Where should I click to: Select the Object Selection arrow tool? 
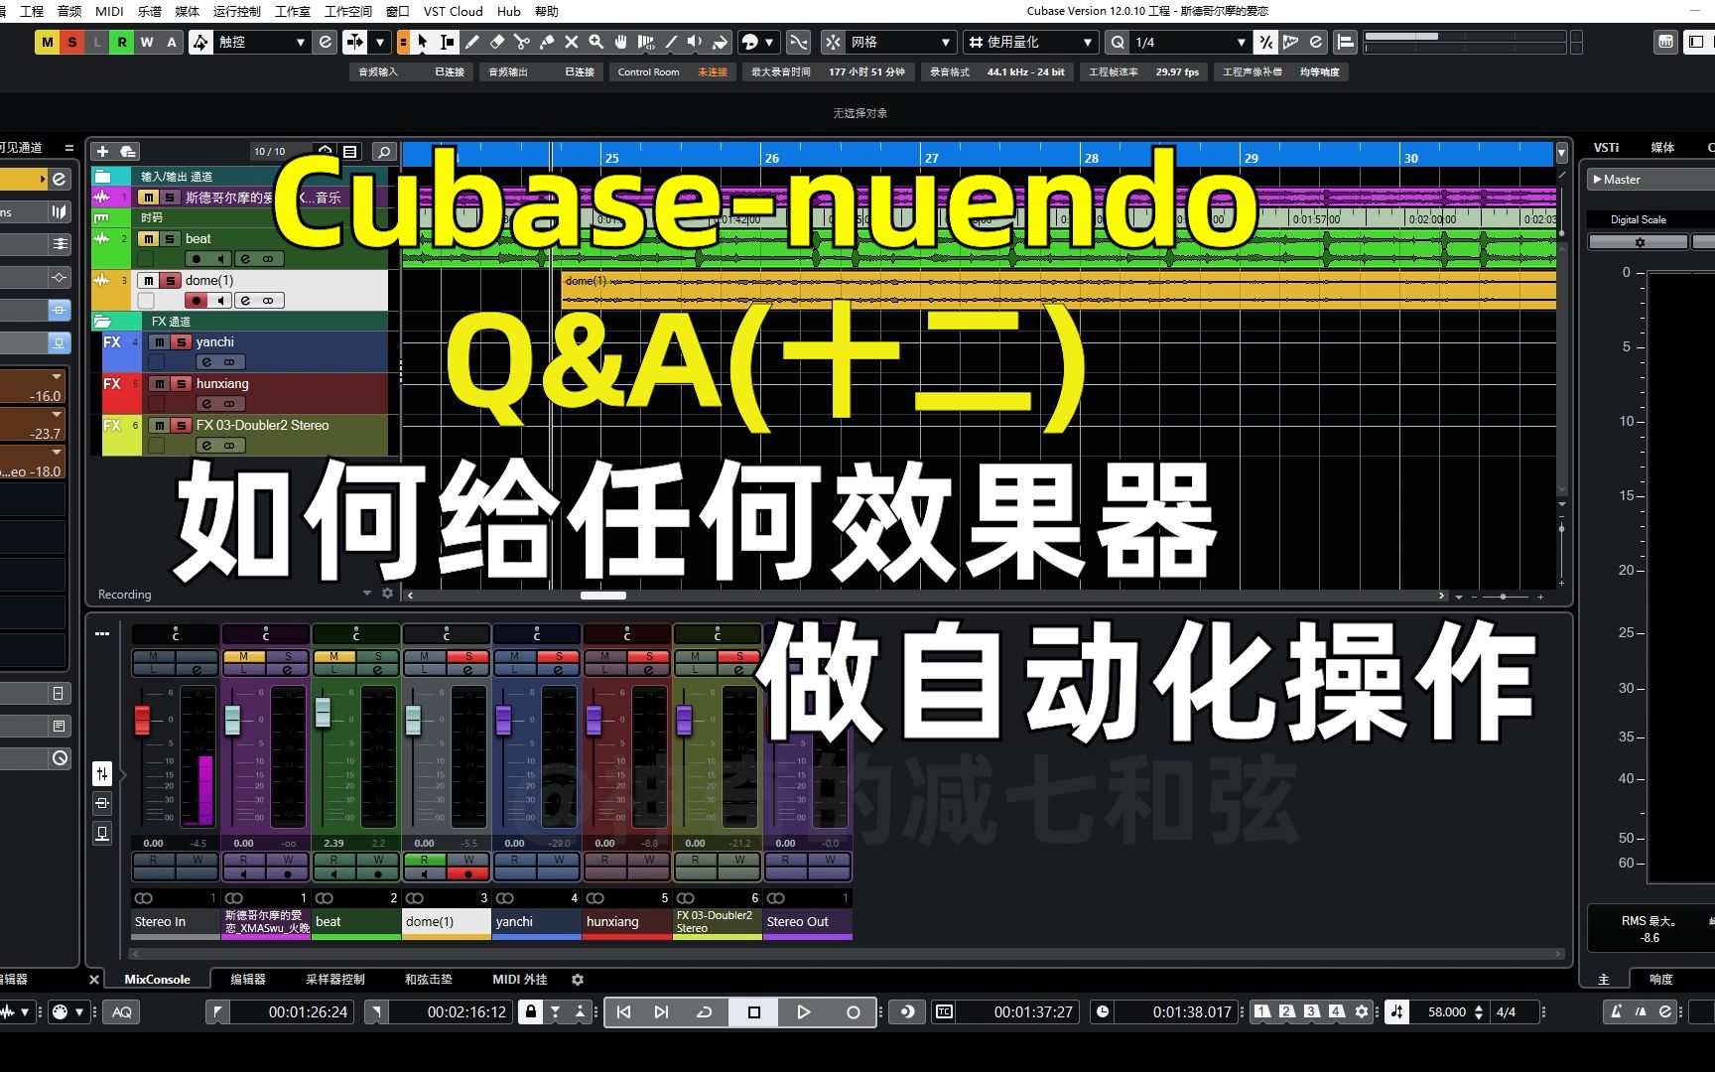[x=423, y=42]
